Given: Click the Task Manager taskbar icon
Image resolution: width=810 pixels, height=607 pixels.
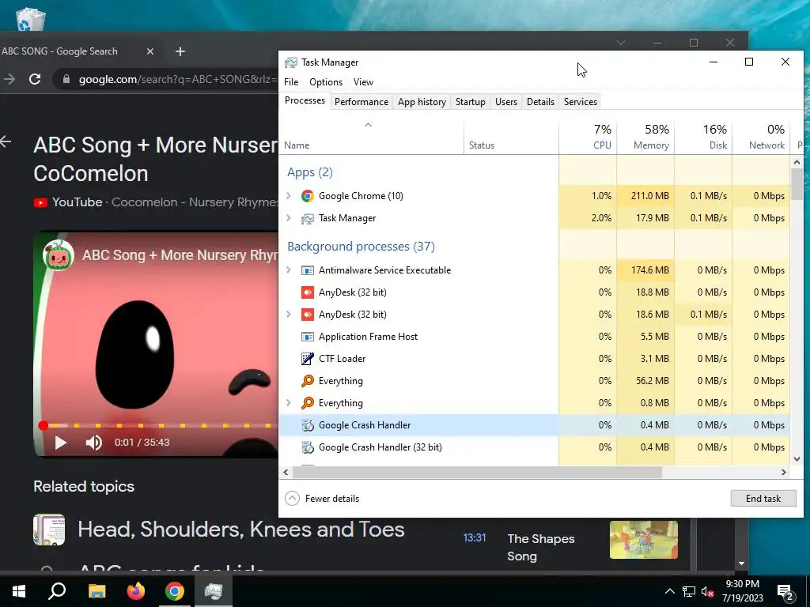Looking at the screenshot, I should 214,591.
